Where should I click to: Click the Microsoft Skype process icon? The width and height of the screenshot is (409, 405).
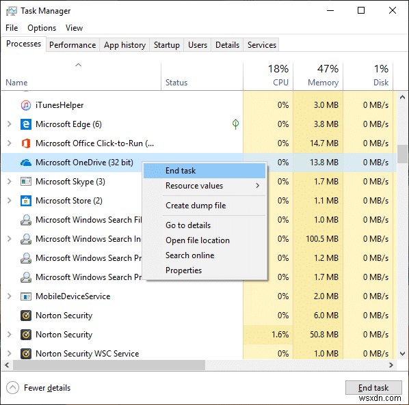tap(26, 182)
